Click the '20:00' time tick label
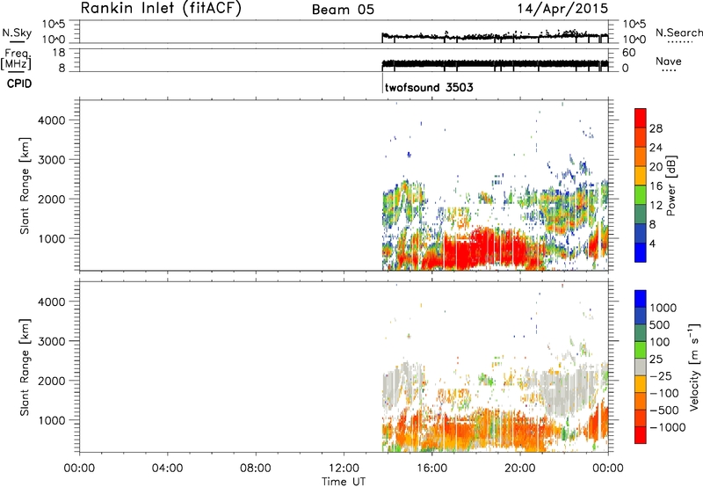This screenshot has height=487, width=703. tap(520, 469)
